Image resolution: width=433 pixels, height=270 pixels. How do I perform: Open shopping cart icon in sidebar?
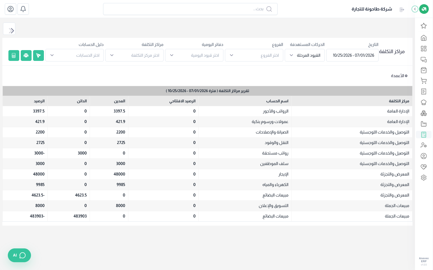(x=424, y=81)
